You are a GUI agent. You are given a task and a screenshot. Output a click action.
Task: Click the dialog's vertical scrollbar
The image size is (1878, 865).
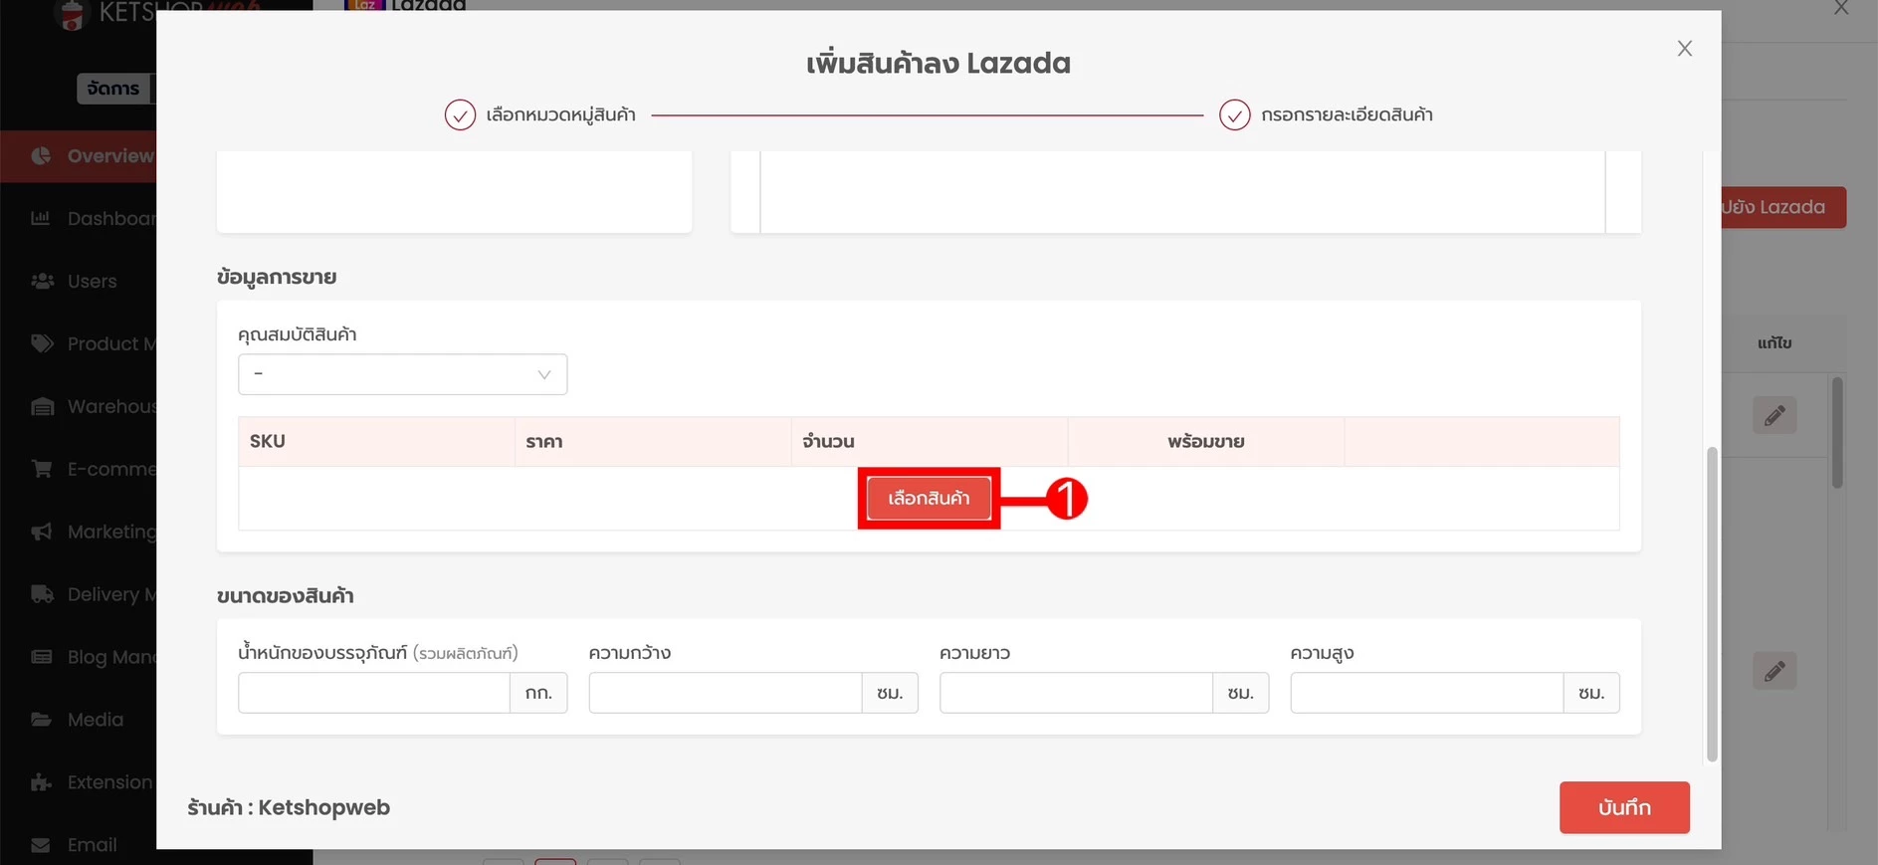pos(1712,604)
